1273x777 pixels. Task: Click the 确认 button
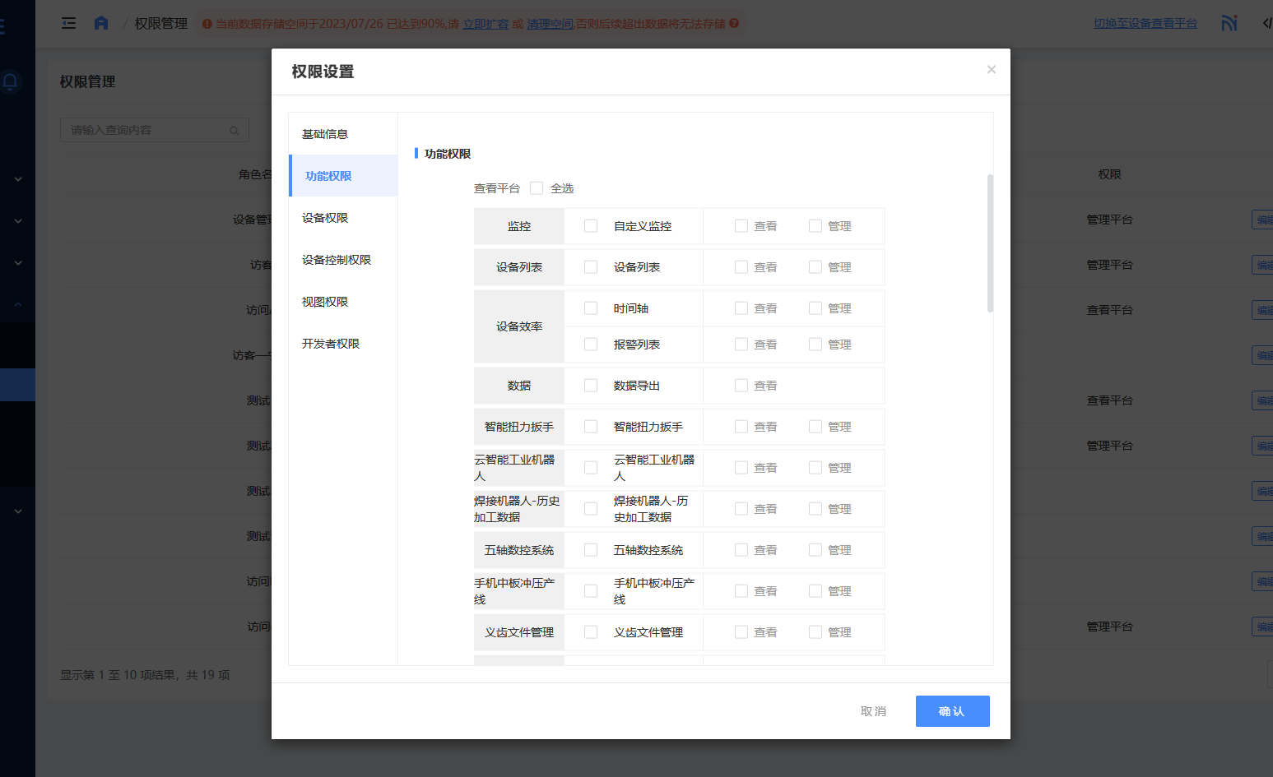[952, 711]
